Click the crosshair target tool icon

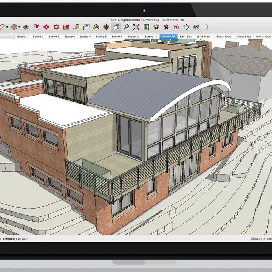(186, 27)
